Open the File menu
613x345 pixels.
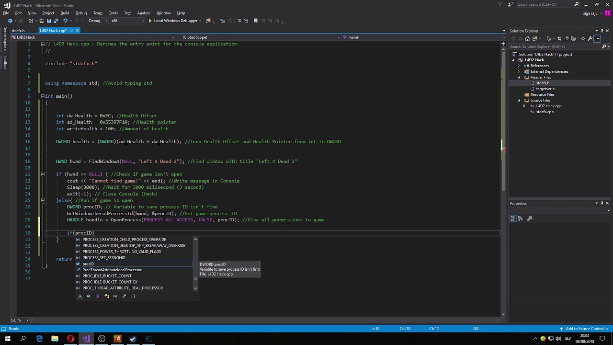pyautogui.click(x=6, y=13)
